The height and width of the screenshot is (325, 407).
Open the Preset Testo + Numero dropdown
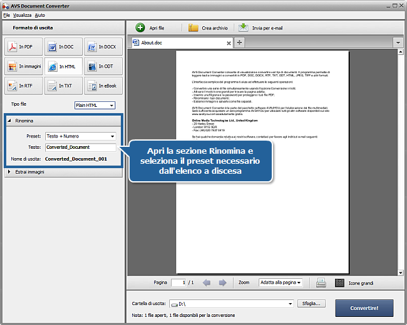click(x=81, y=136)
